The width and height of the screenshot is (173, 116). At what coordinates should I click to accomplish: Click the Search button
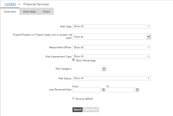point(78,110)
